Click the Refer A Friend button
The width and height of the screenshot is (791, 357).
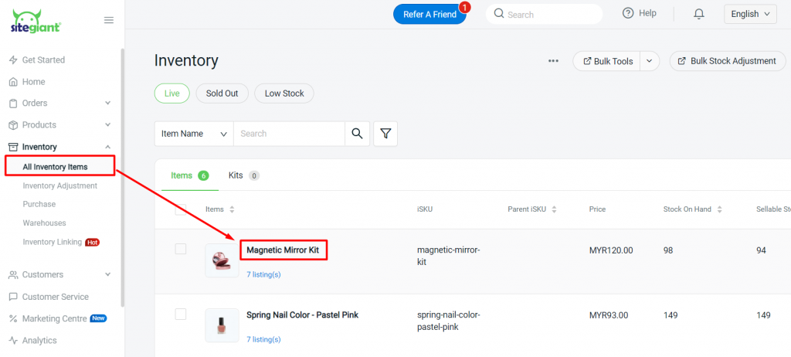429,14
